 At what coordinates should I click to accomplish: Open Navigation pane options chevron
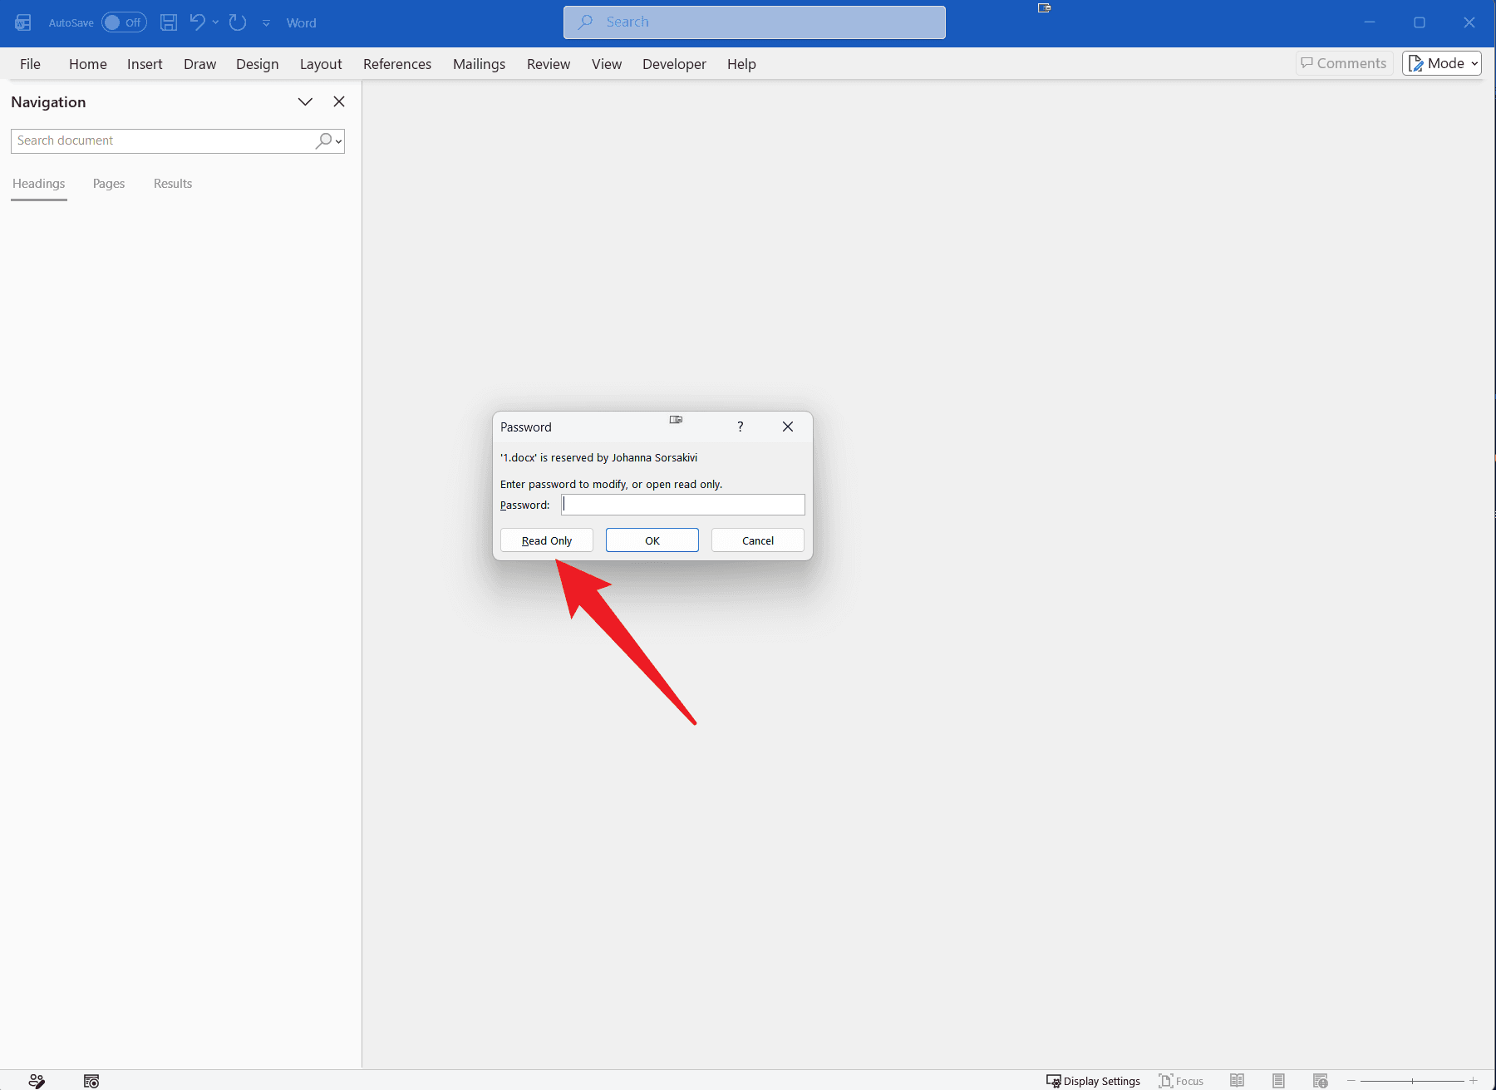pos(305,101)
